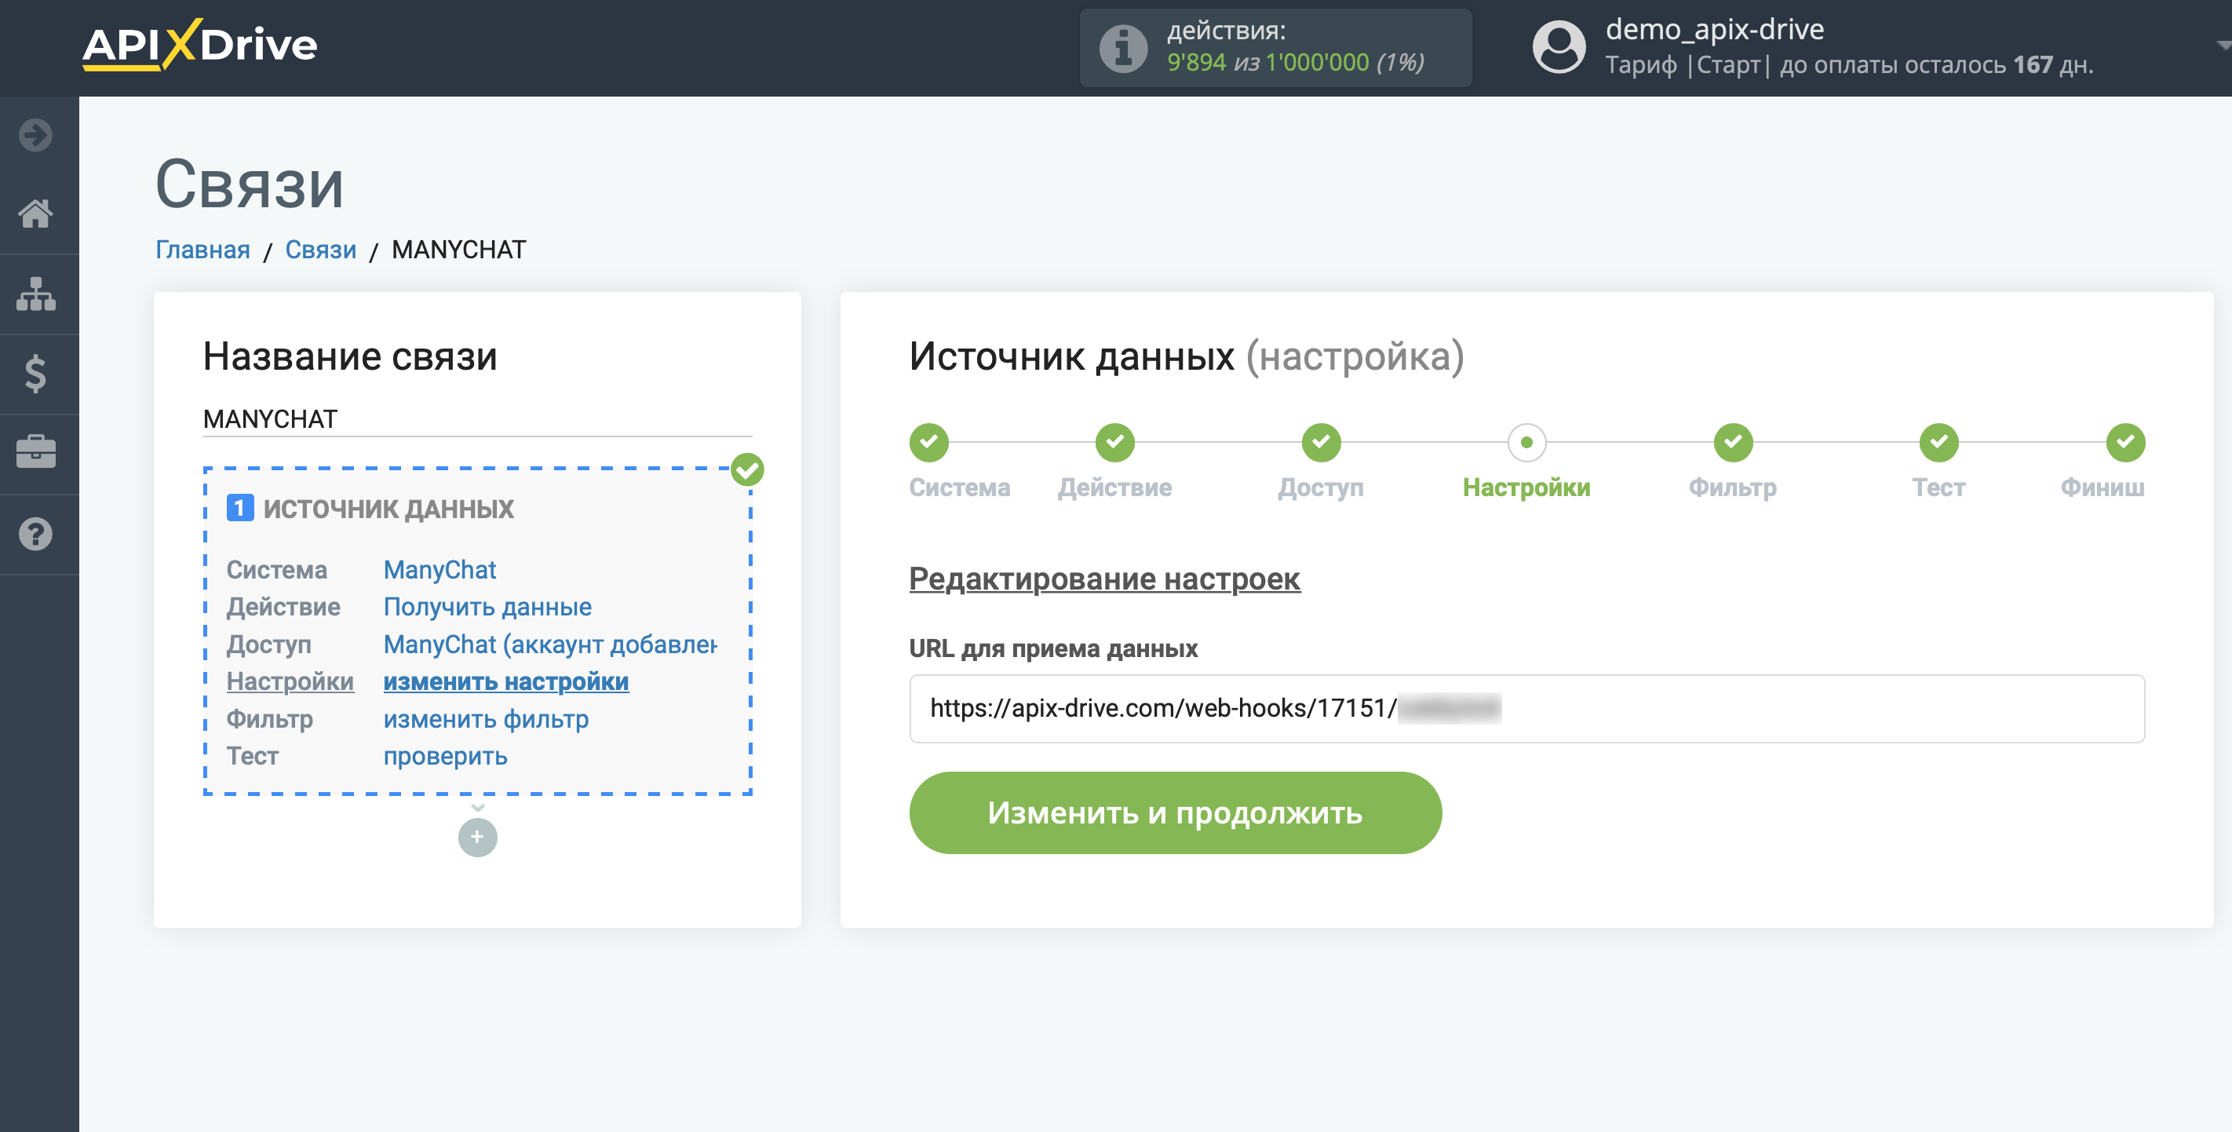Select the Настройки step
Viewport: 2232px width, 1132px height.
coord(1526,443)
